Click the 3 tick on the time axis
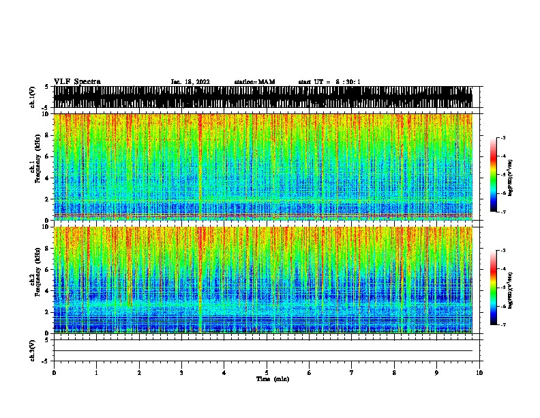 click(x=181, y=373)
